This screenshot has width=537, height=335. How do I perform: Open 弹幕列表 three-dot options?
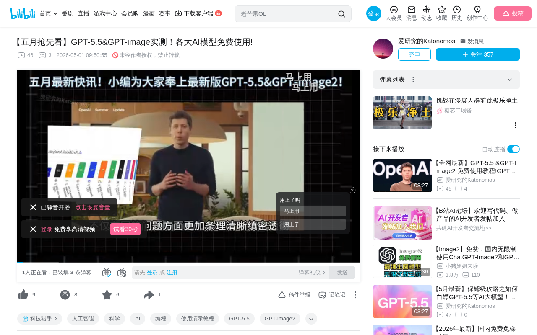click(x=413, y=80)
